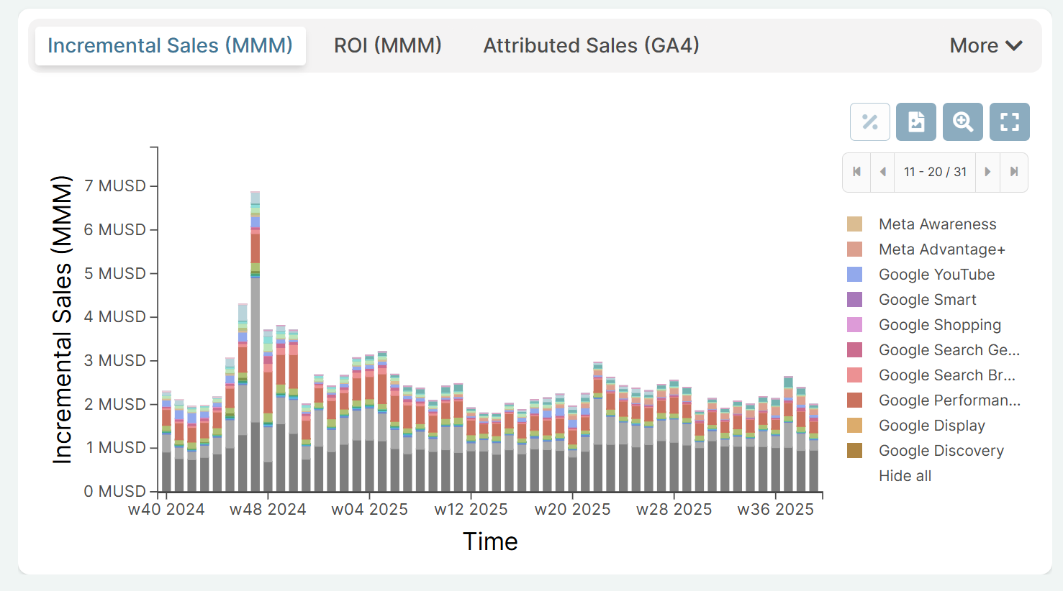Toggle Meta Awareness series visibility
This screenshot has width=1063, height=591.
tap(937, 224)
